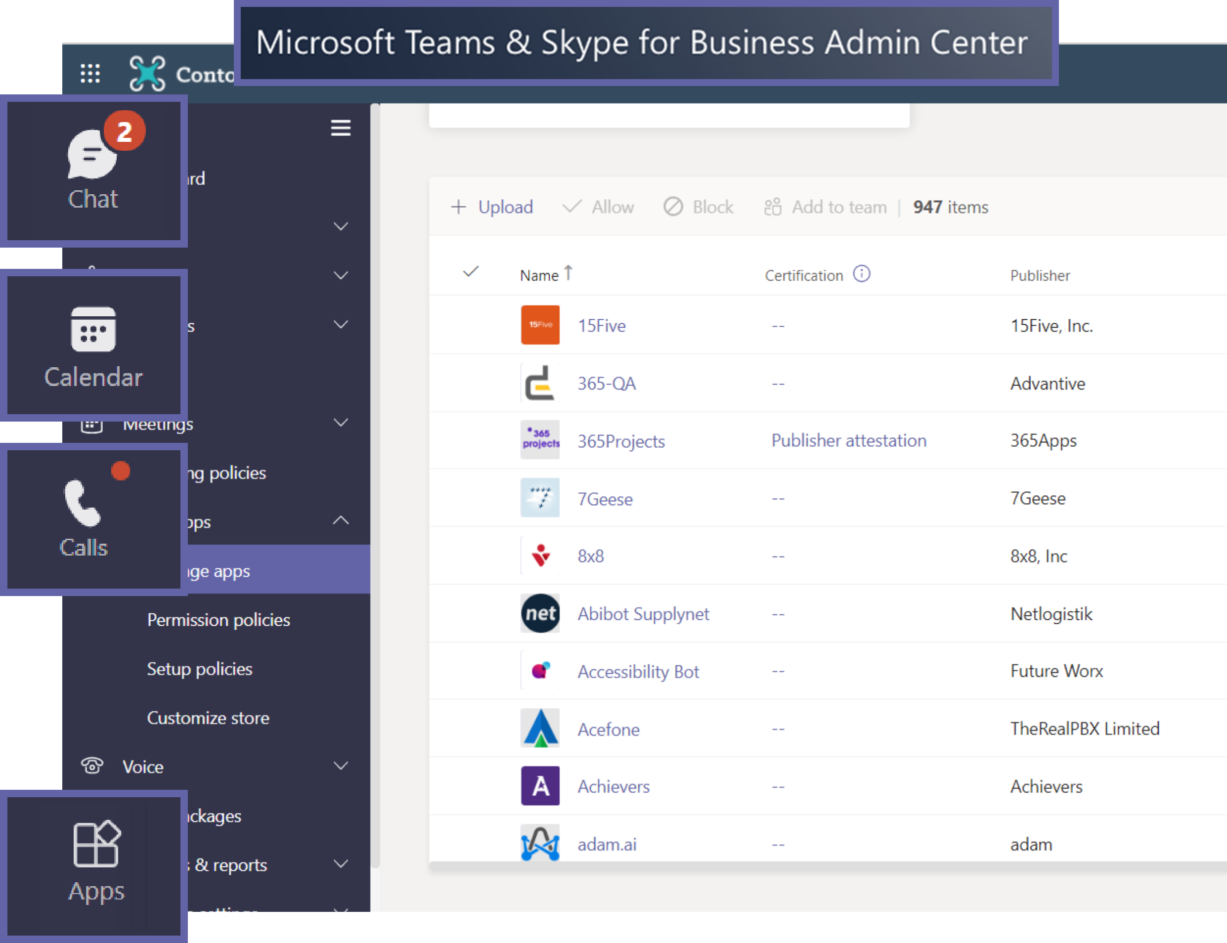Click the adam.ai app icon
This screenshot has width=1227, height=943.
tap(540, 843)
